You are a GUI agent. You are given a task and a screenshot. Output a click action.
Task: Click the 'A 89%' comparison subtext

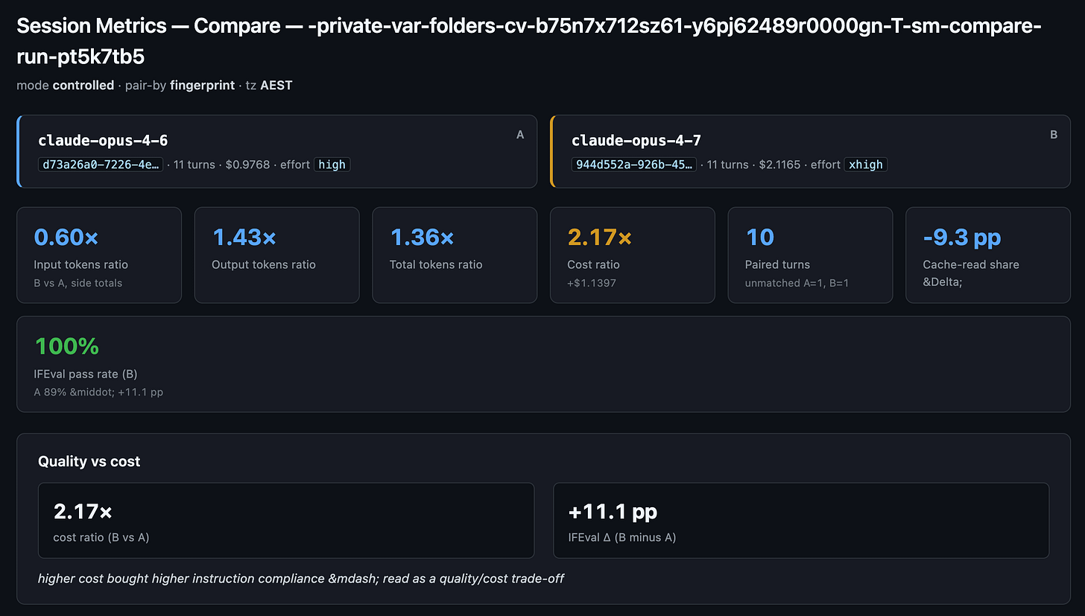(98, 392)
